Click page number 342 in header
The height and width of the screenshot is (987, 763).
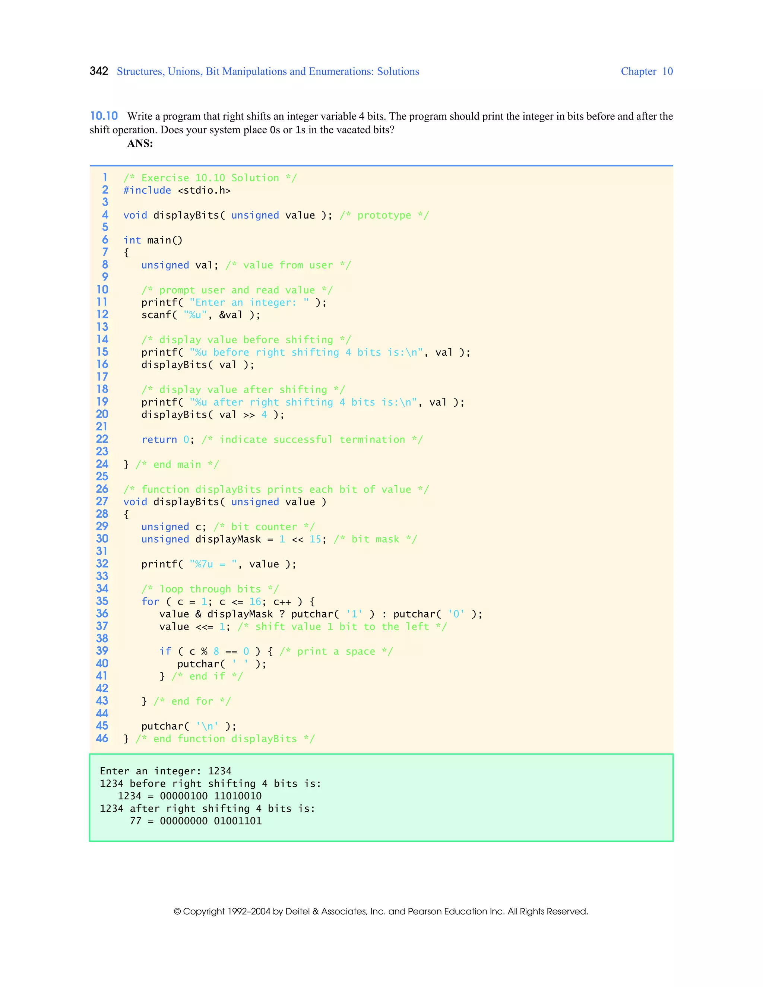pyautogui.click(x=98, y=71)
